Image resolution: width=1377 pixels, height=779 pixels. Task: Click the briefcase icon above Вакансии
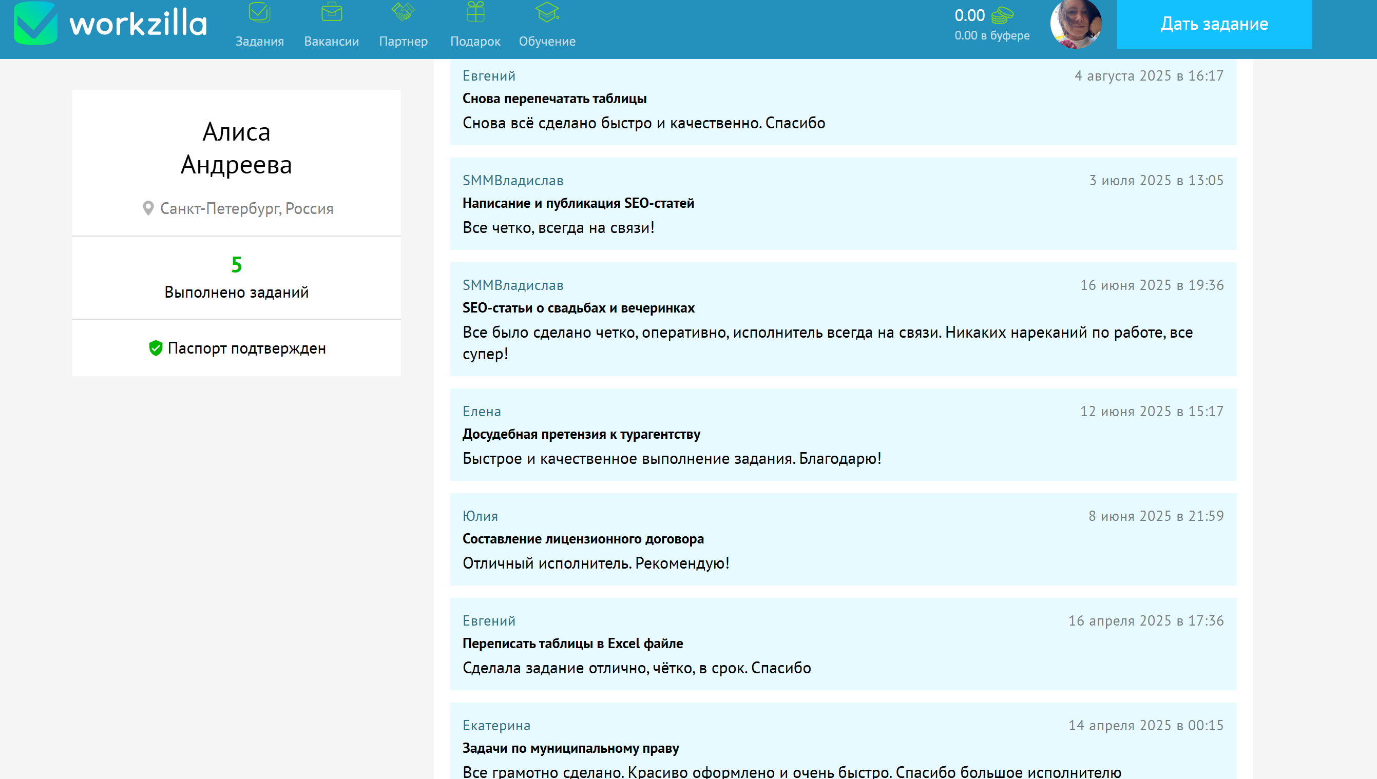click(x=331, y=13)
